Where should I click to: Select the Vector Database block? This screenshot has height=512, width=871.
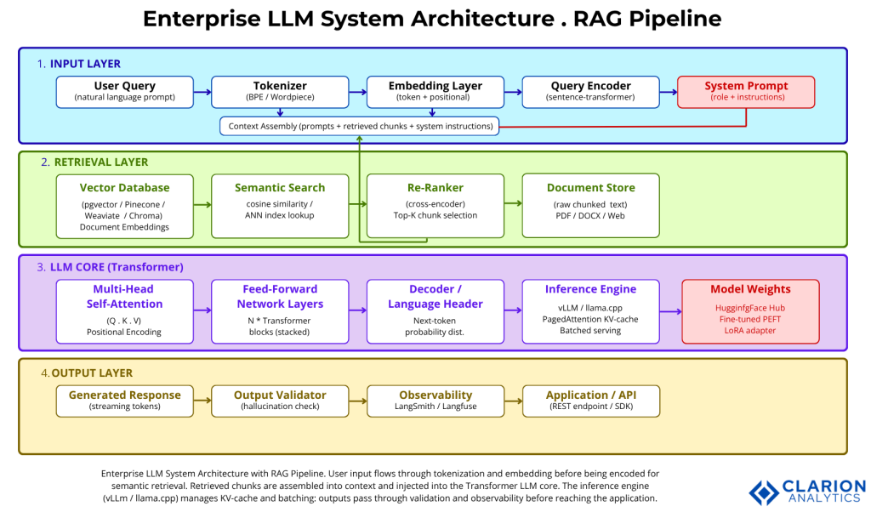(x=124, y=206)
